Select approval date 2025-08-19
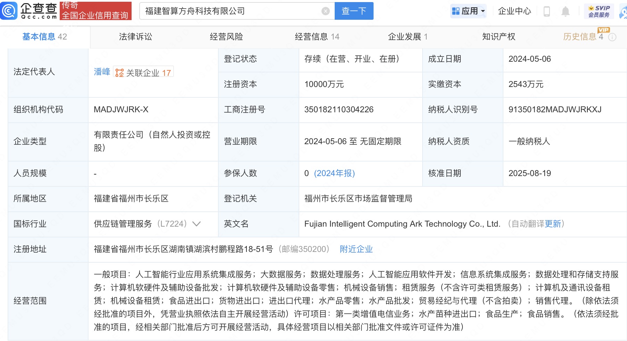 (x=530, y=173)
